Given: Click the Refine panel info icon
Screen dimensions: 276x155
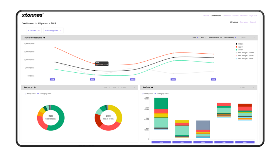Looking at the screenshot, I should [x=152, y=88].
